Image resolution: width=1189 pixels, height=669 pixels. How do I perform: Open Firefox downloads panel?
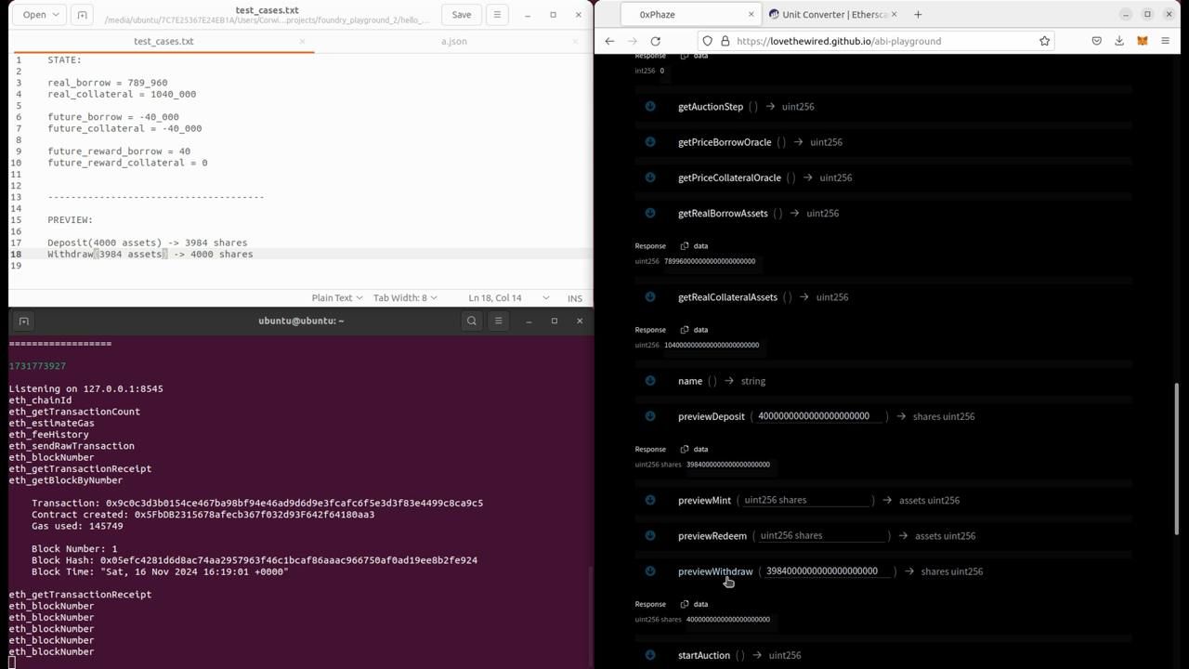click(x=1119, y=41)
